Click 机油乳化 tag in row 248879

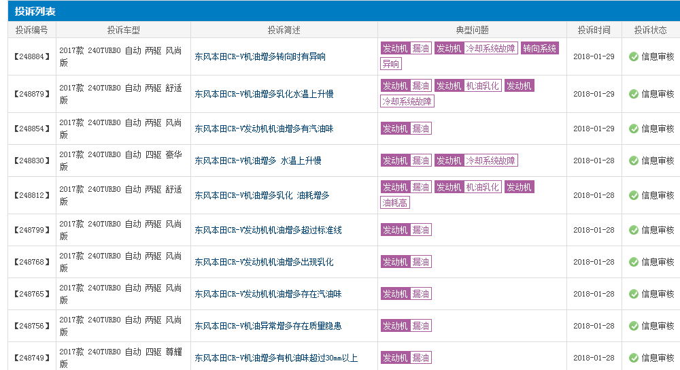coord(482,86)
